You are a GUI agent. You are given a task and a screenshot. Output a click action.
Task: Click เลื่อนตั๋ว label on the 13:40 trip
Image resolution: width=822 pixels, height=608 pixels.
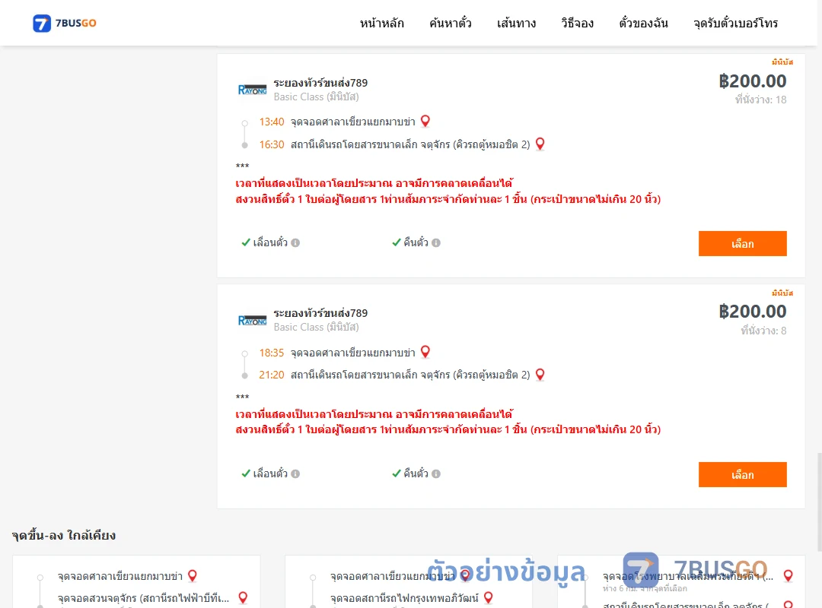(270, 242)
